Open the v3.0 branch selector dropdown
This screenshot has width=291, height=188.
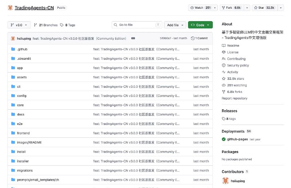point(19,25)
